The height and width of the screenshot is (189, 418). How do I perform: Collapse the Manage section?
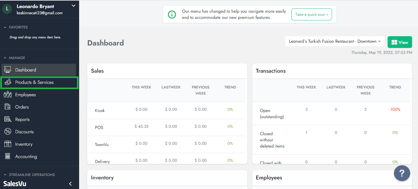click(x=5, y=58)
